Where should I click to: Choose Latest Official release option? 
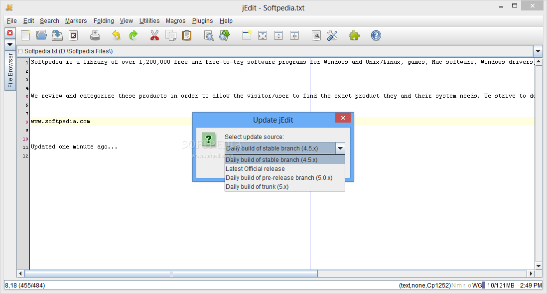pos(284,169)
